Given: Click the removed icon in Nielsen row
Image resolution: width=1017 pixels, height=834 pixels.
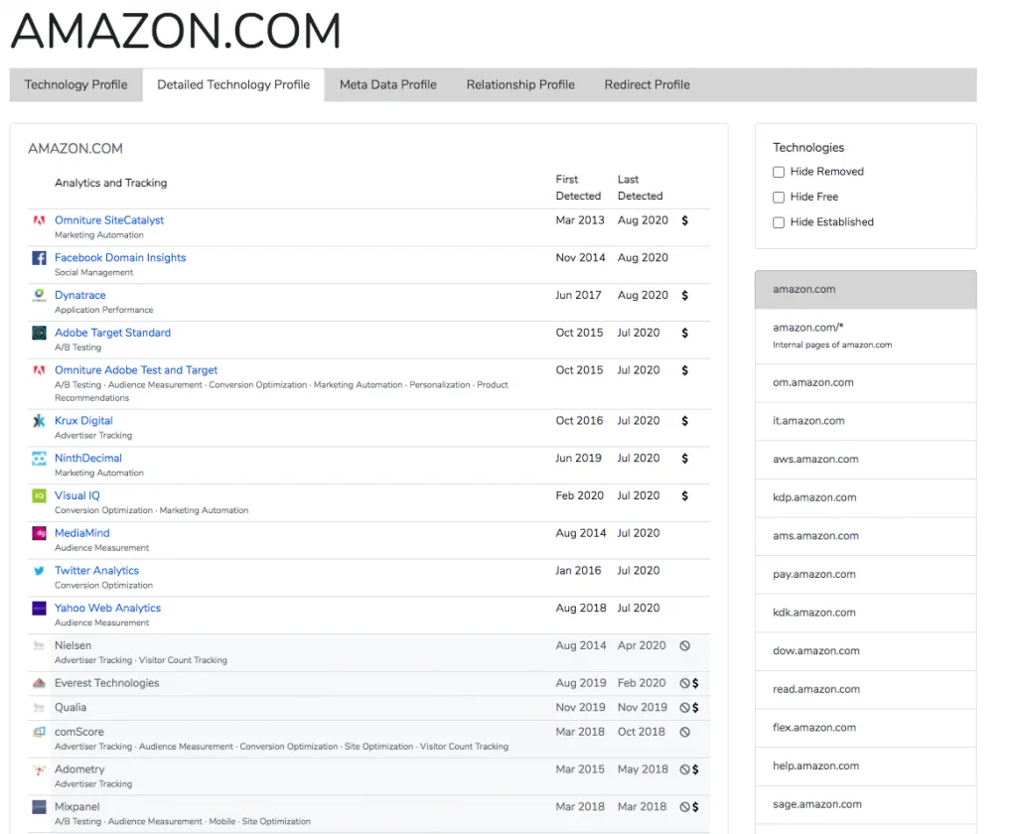Looking at the screenshot, I should 685,646.
